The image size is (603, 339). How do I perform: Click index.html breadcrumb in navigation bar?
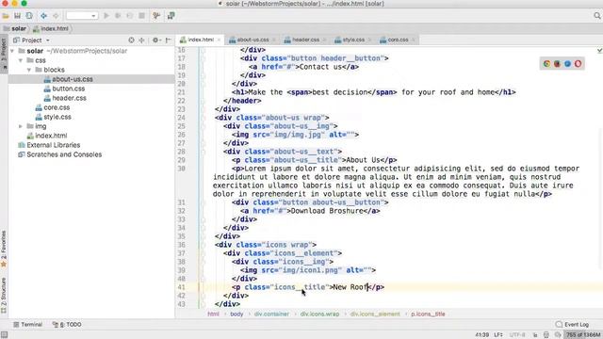(51, 28)
